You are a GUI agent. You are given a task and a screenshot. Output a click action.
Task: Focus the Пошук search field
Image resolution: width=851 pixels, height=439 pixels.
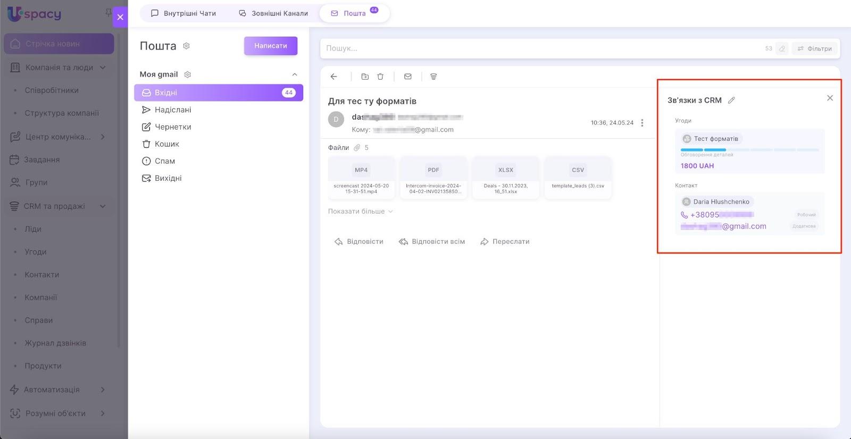543,48
